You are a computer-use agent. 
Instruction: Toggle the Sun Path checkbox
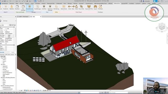pos(6,44)
